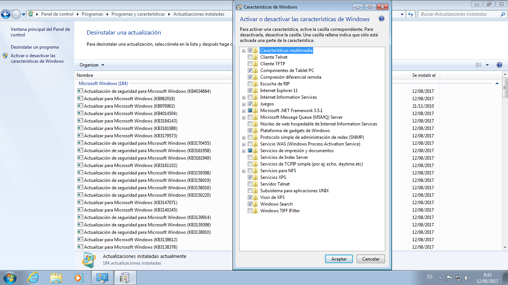
Task: Click the volume speaker tray icon
Action: pyautogui.click(x=467, y=277)
